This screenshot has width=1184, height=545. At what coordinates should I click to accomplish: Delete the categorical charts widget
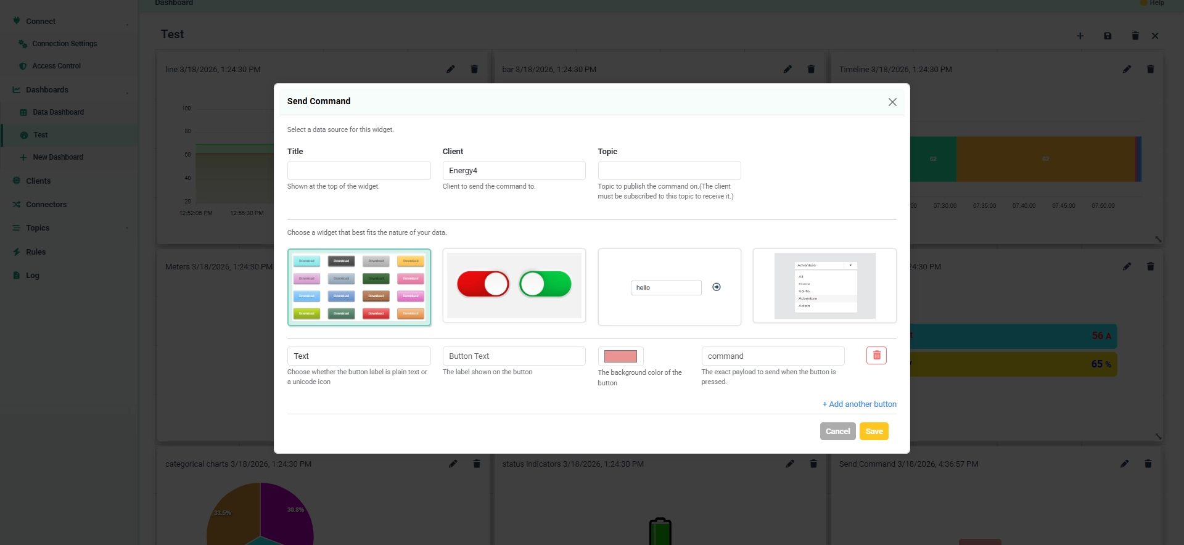point(477,464)
